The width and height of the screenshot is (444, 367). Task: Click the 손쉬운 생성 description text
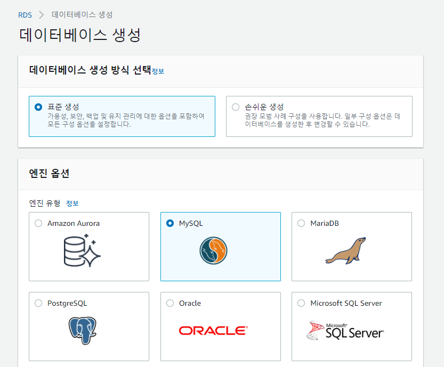tap(322, 120)
